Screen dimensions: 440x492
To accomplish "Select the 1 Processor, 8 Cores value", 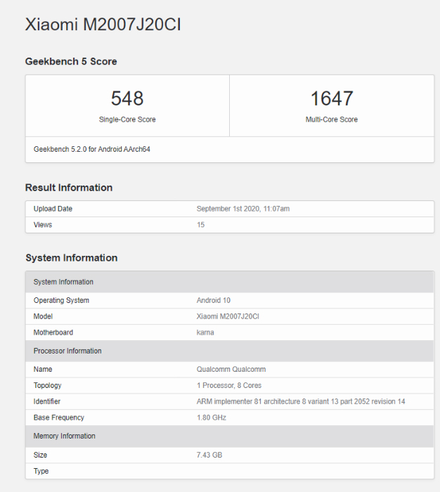I will [229, 385].
